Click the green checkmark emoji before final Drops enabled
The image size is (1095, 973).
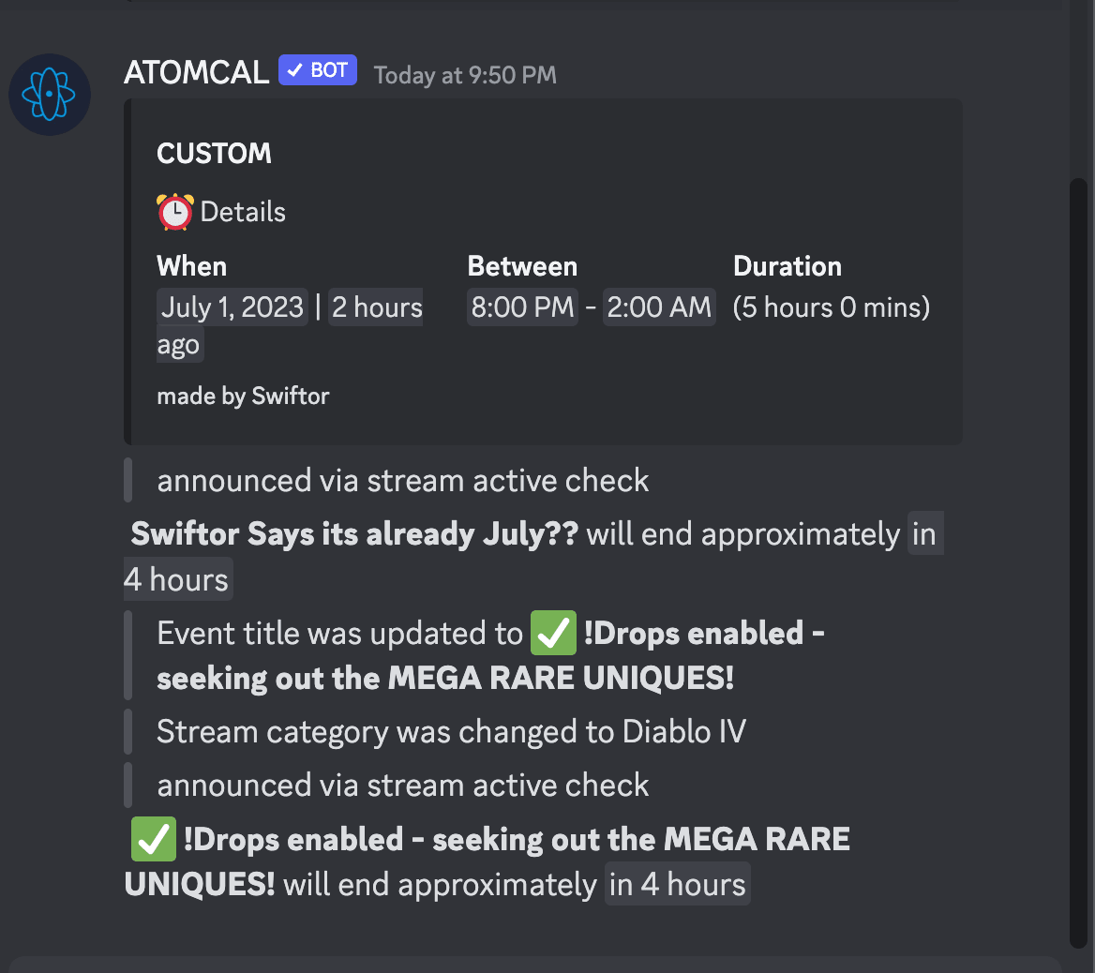click(x=154, y=839)
